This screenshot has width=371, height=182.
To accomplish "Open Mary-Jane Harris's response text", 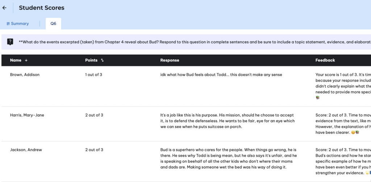I will click(228, 121).
